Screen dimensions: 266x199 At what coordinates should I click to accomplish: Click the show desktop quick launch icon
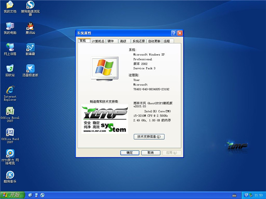[36, 195]
